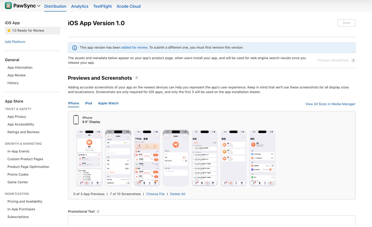The image size is (372, 227).
Task: Click the help icon beside the language selector
Action: (353, 61)
